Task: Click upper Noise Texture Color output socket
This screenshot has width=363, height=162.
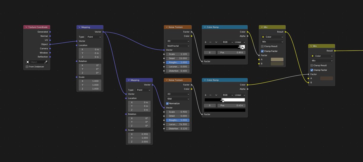Action: 191,36
